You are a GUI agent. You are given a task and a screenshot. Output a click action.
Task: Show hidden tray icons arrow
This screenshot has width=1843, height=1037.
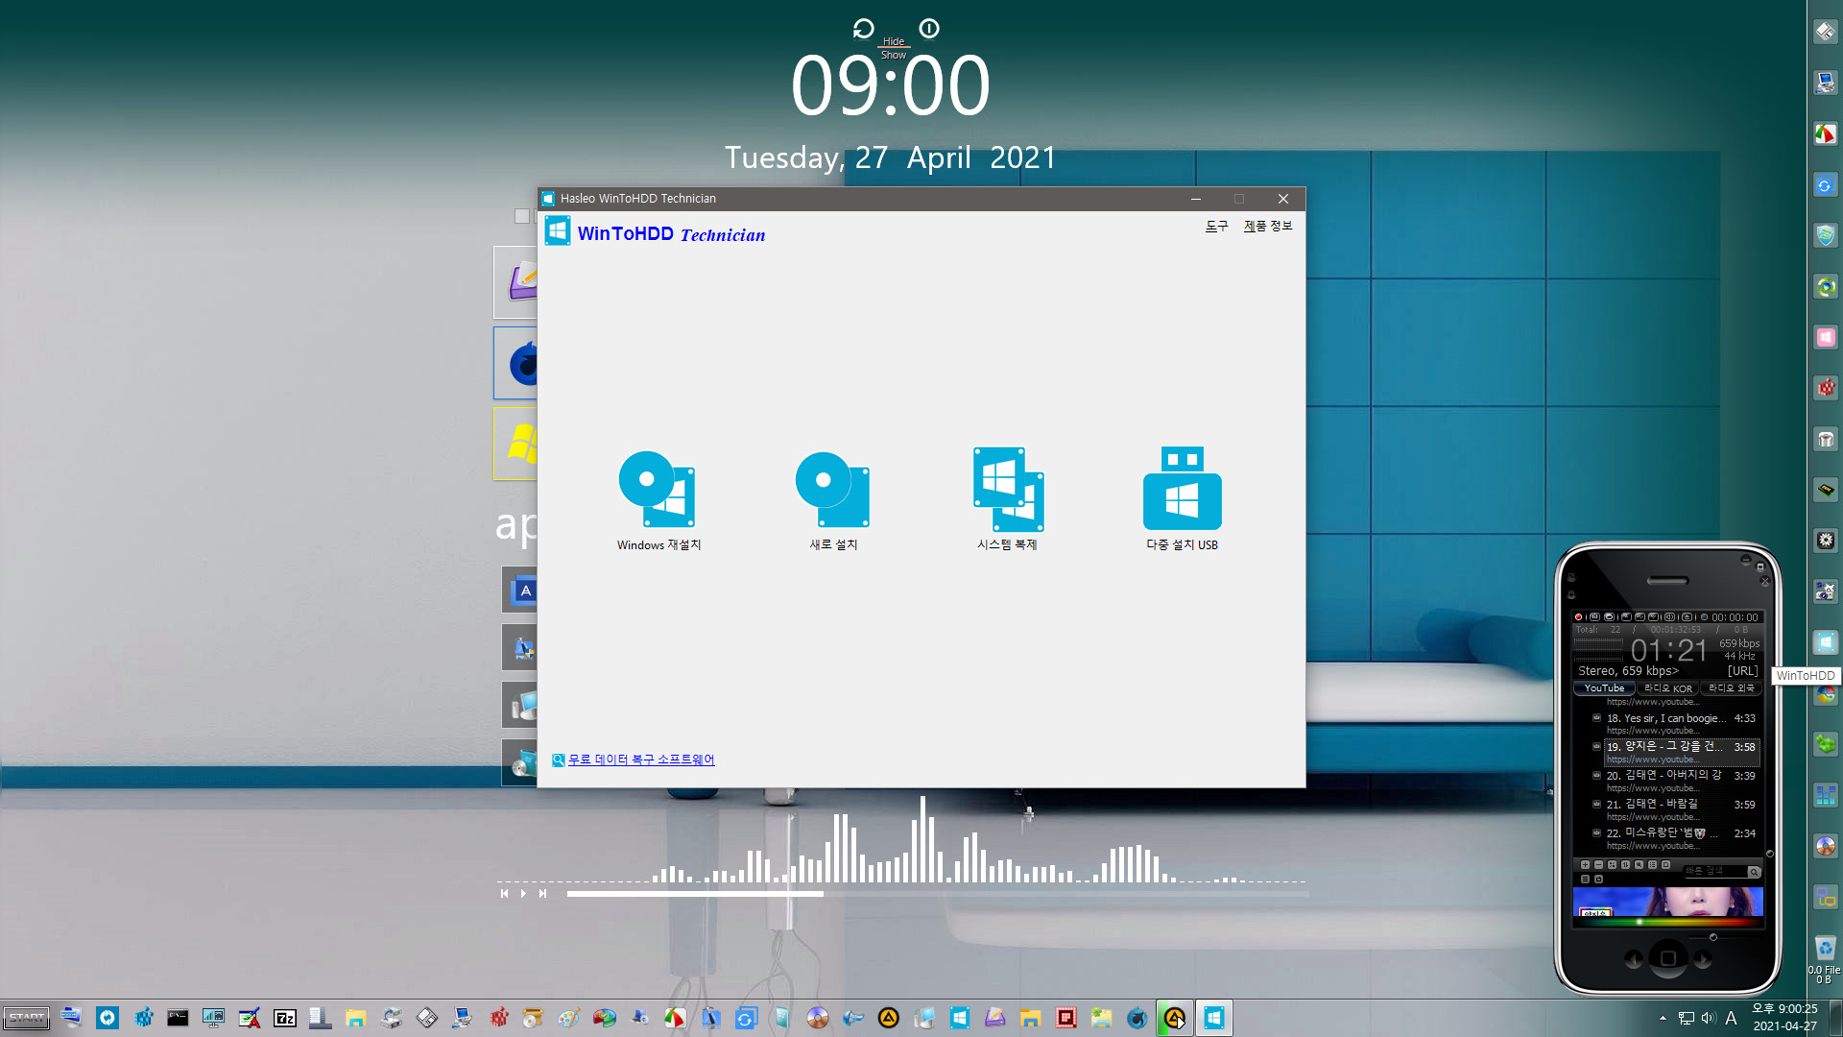1663,1018
